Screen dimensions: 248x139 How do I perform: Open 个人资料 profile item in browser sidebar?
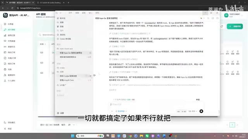9,81
